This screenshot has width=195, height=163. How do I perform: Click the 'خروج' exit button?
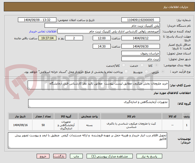[43, 156]
